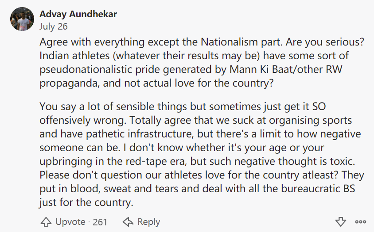Click the 261 upvote count

coord(100,222)
